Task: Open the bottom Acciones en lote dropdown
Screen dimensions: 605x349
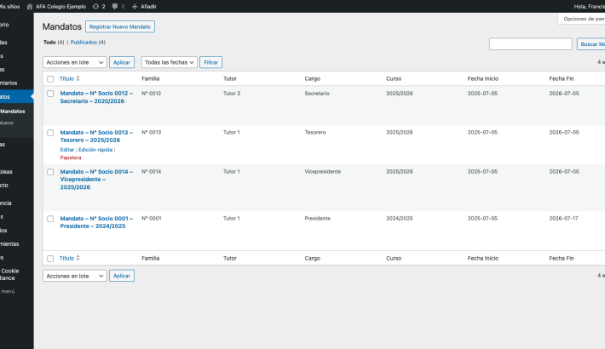Action: [x=74, y=276]
